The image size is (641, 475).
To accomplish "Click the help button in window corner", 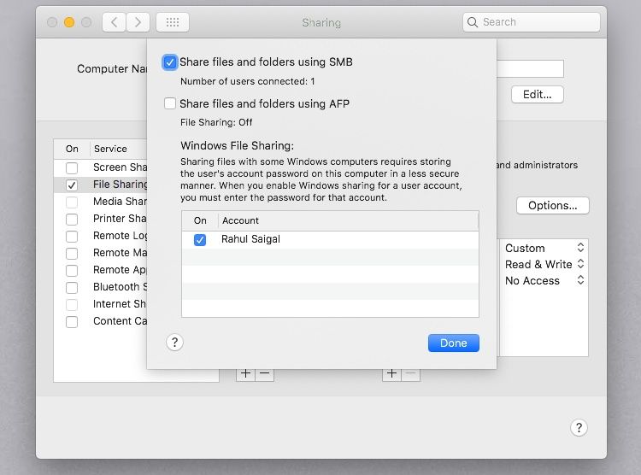I will pos(578,428).
